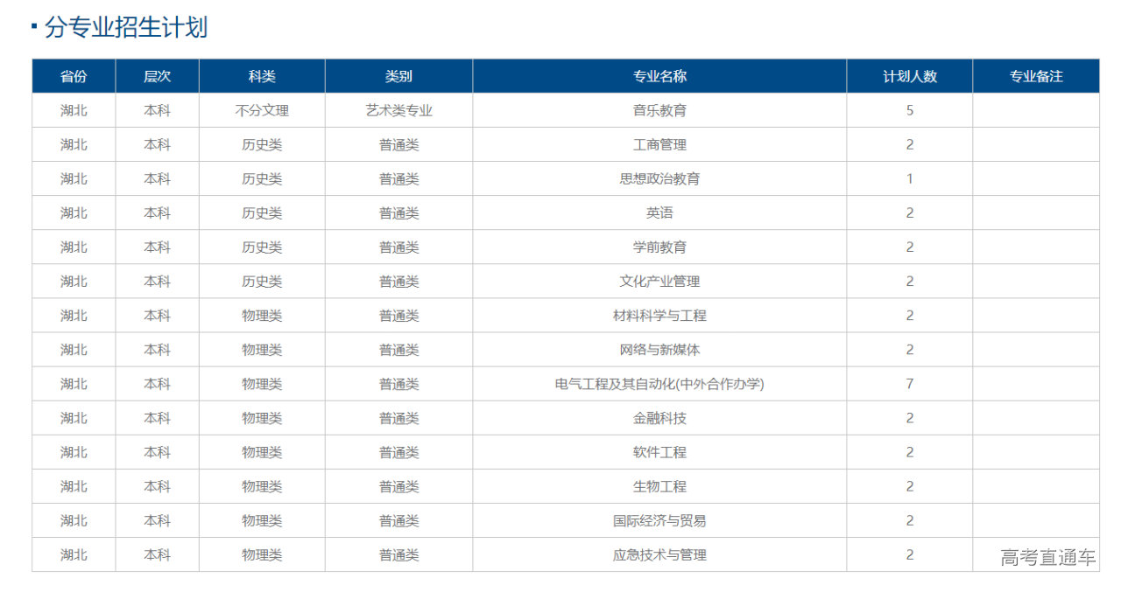Select the 科类 column header
Viewport: 1121px width, 592px height.
(262, 76)
